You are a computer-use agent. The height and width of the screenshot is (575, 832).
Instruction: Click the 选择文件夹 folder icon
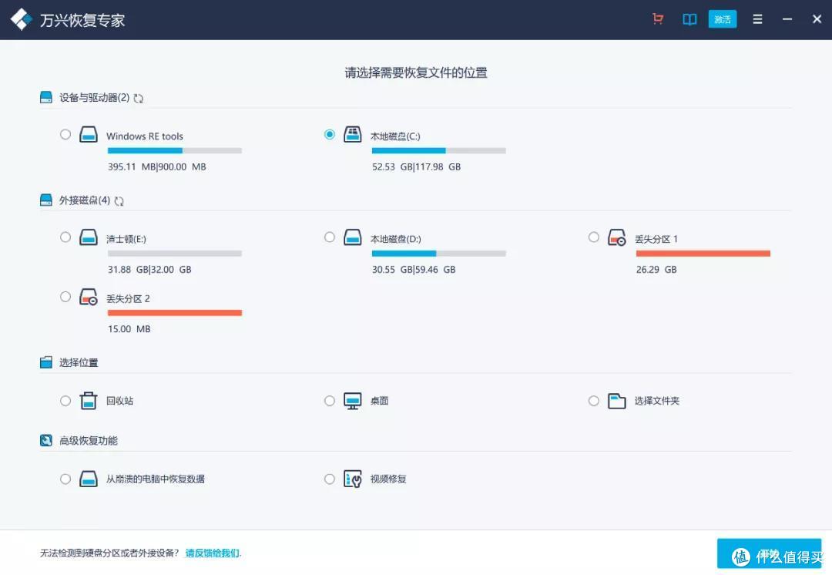616,401
